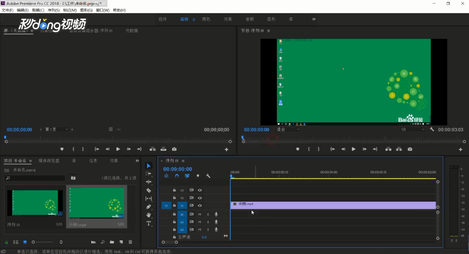Expand workspace overflow chevrons
This screenshot has width=469, height=254.
[x=314, y=19]
